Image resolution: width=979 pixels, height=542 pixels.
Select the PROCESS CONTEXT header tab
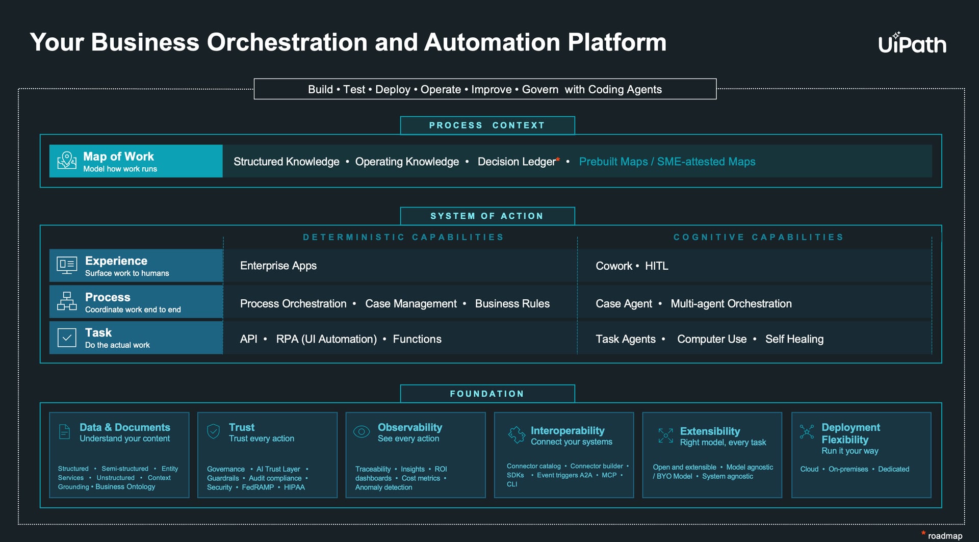tap(487, 125)
